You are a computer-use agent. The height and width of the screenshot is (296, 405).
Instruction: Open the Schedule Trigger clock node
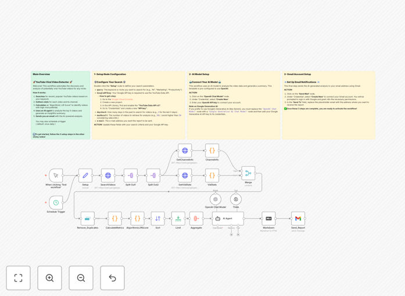(56, 203)
